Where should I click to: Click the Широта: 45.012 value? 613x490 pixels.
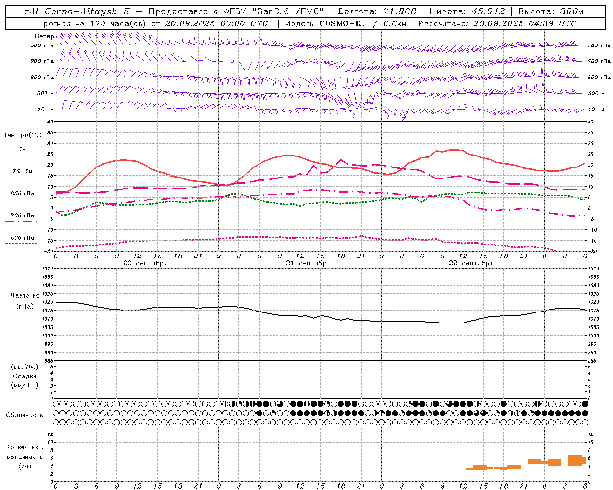468,11
